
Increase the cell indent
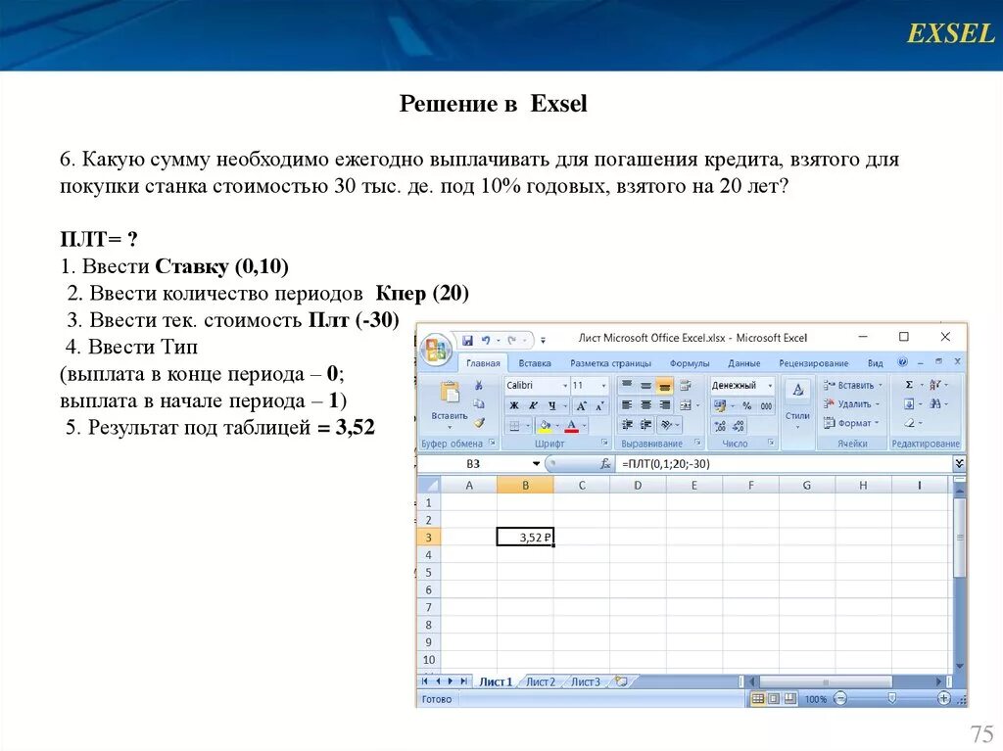click(x=646, y=425)
